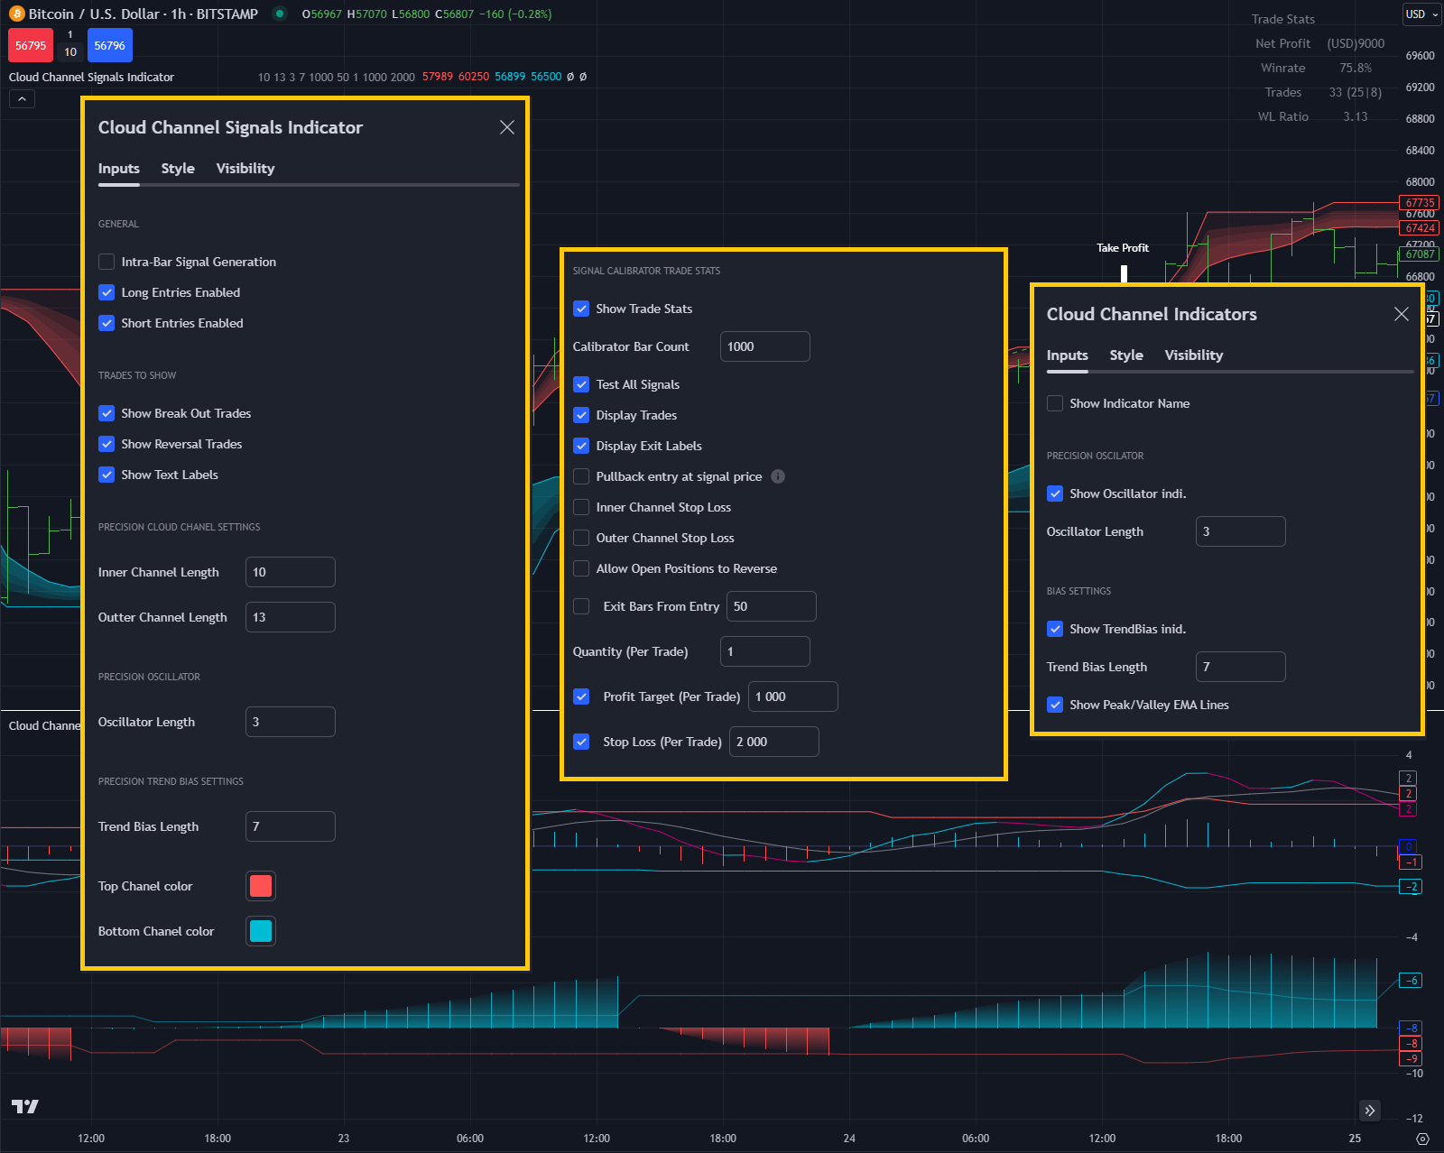This screenshot has height=1153, width=1444.
Task: Click the red 56795 sell button
Action: tap(31, 44)
